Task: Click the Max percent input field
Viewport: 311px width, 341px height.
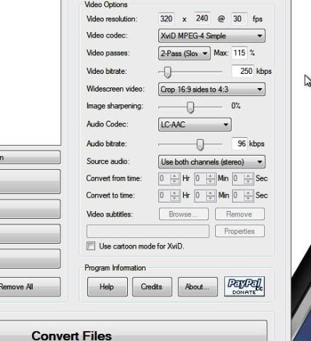Action: point(239,53)
